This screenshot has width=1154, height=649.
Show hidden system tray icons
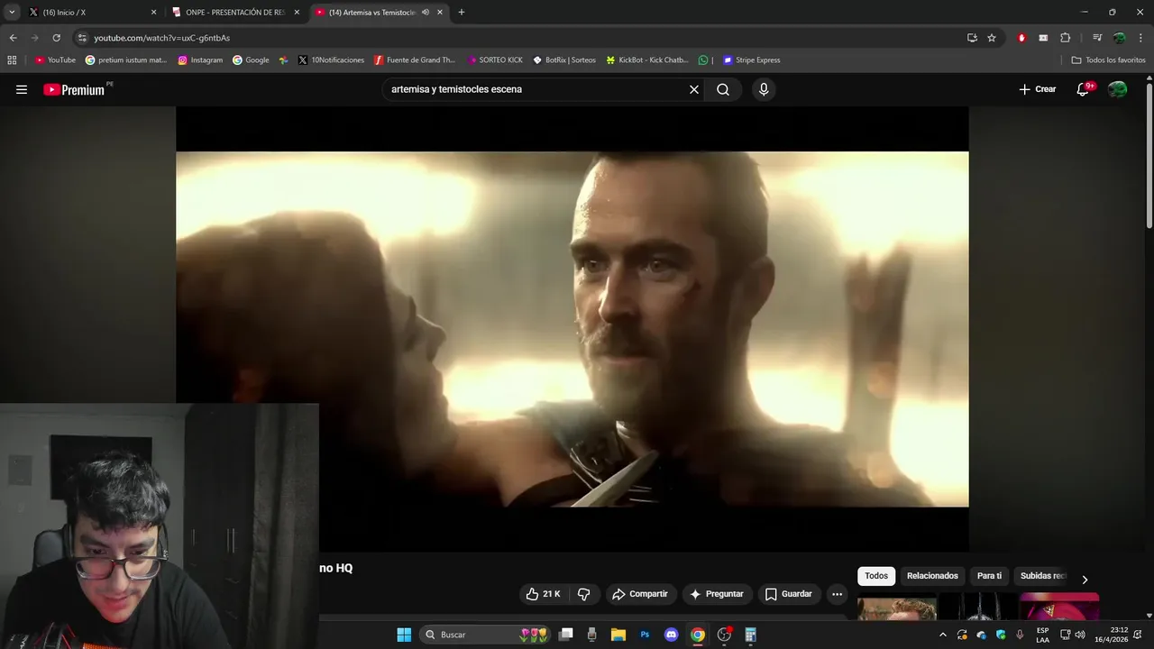[943, 635]
